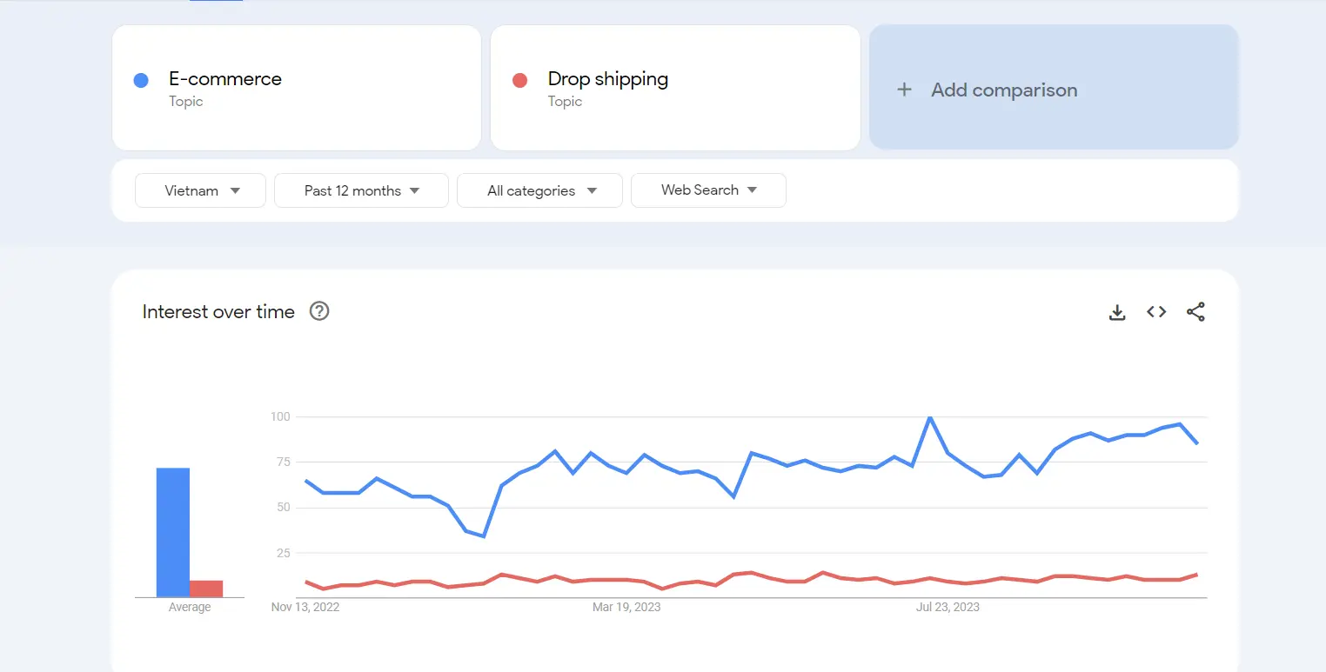Open help about Interest over time
This screenshot has width=1326, height=672.
[318, 311]
